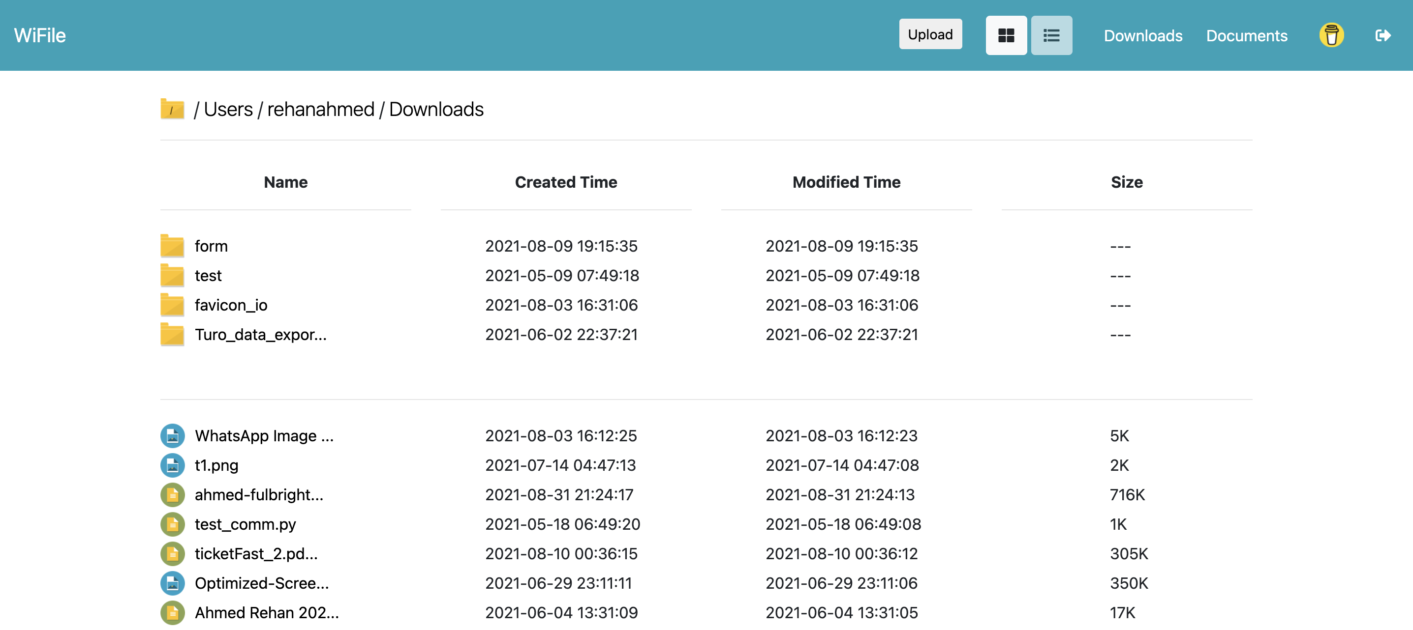The height and width of the screenshot is (630, 1413).
Task: Click the yellow coffee cup donate icon
Action: pyautogui.click(x=1331, y=35)
